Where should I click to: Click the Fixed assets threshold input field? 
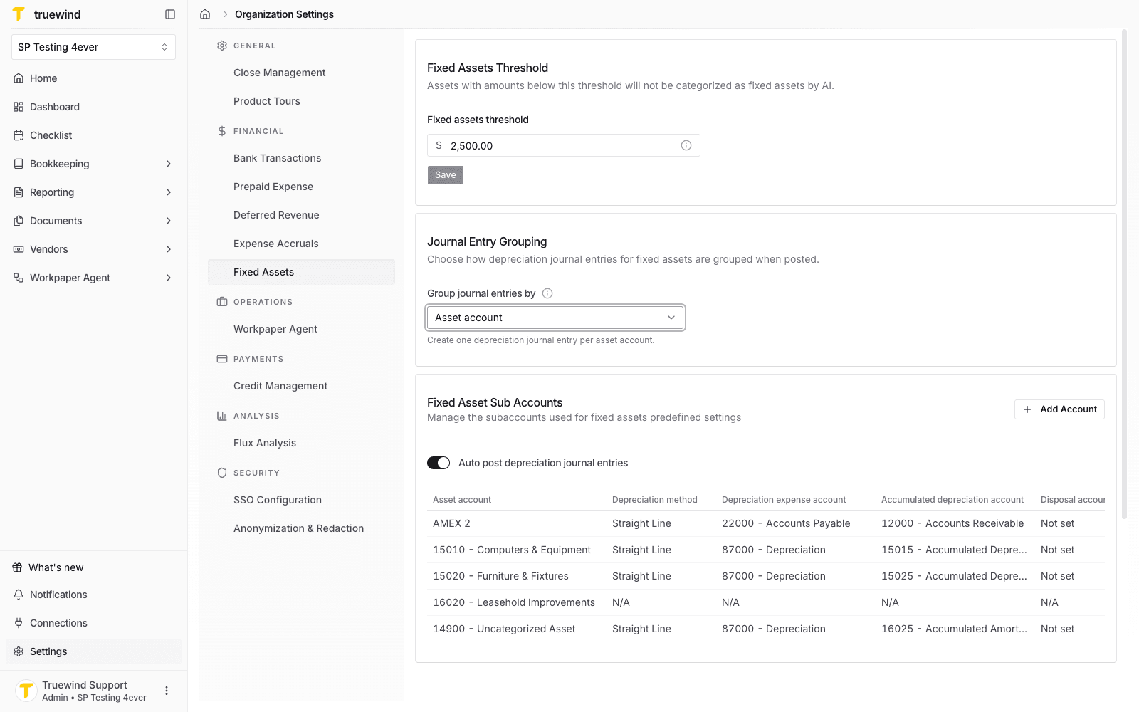(564, 145)
